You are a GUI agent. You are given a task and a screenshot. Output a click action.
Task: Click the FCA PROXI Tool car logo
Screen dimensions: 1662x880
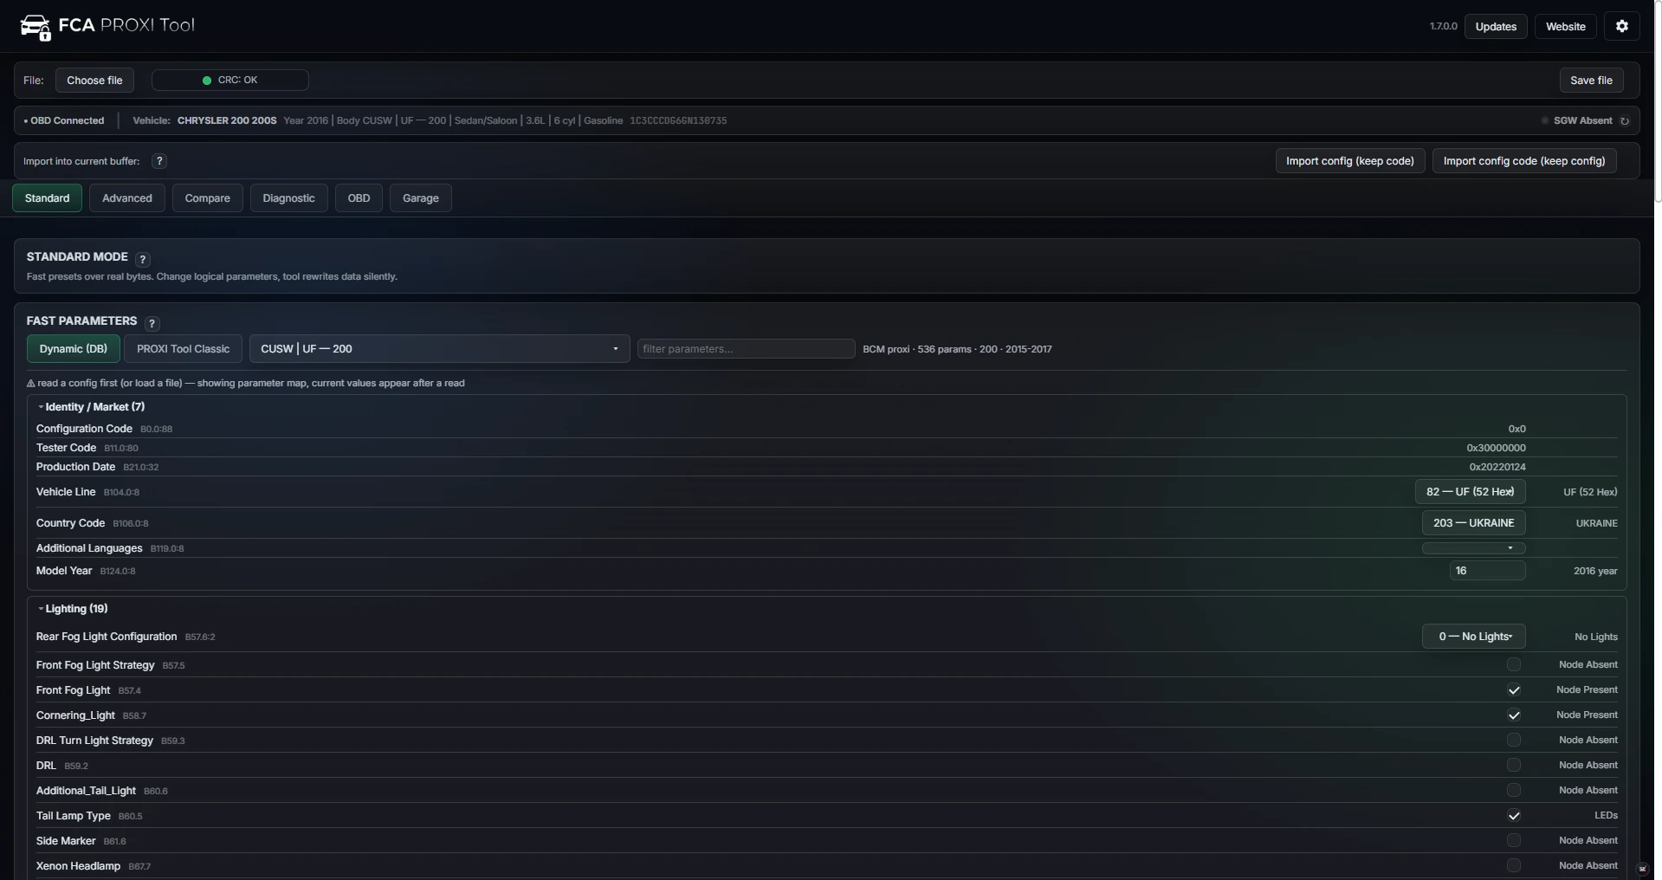[x=36, y=27]
